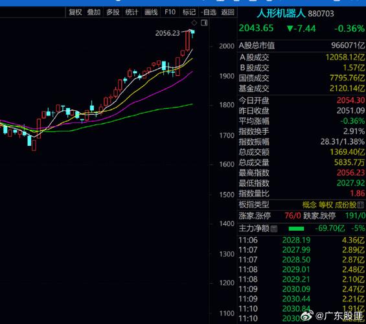Click the 2056.23 high price label on chart
366x324 pixels.
(168, 33)
